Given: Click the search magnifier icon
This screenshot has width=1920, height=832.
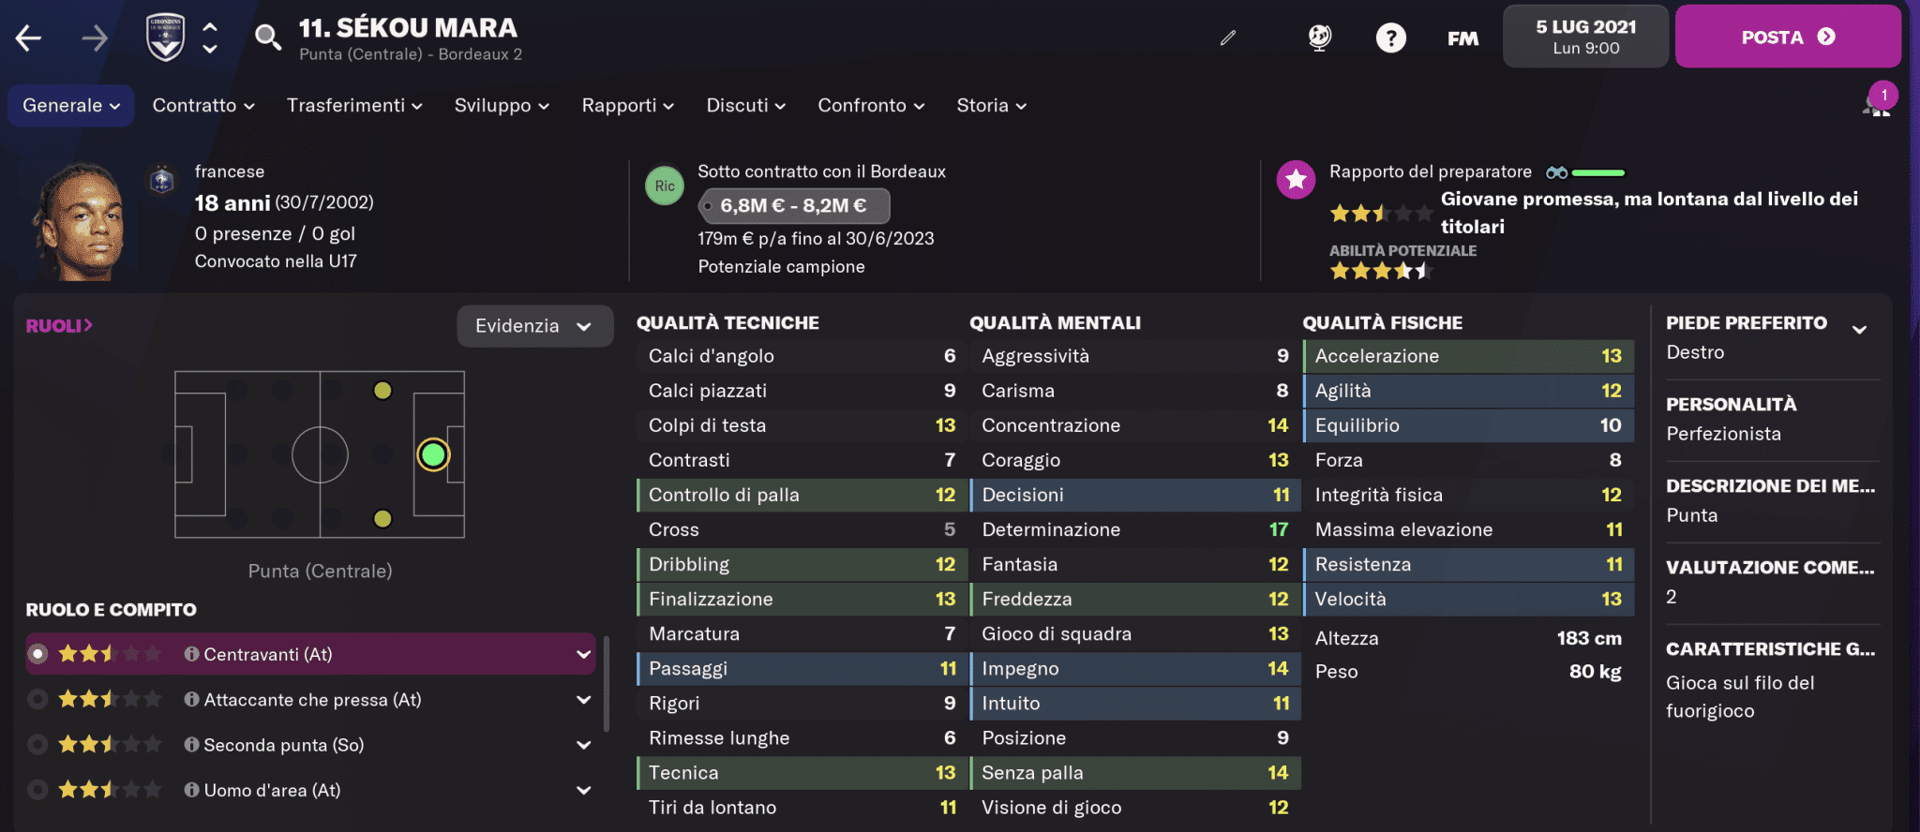Looking at the screenshot, I should tap(268, 37).
